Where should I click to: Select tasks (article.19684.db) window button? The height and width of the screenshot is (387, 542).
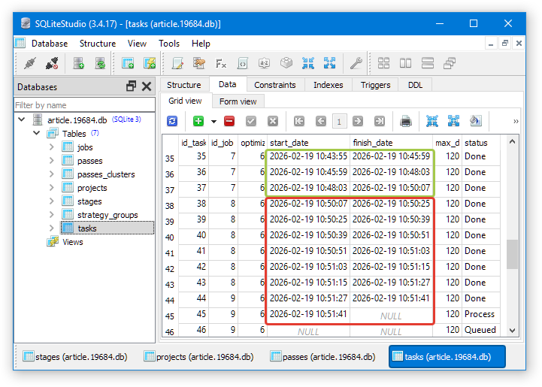(x=447, y=357)
